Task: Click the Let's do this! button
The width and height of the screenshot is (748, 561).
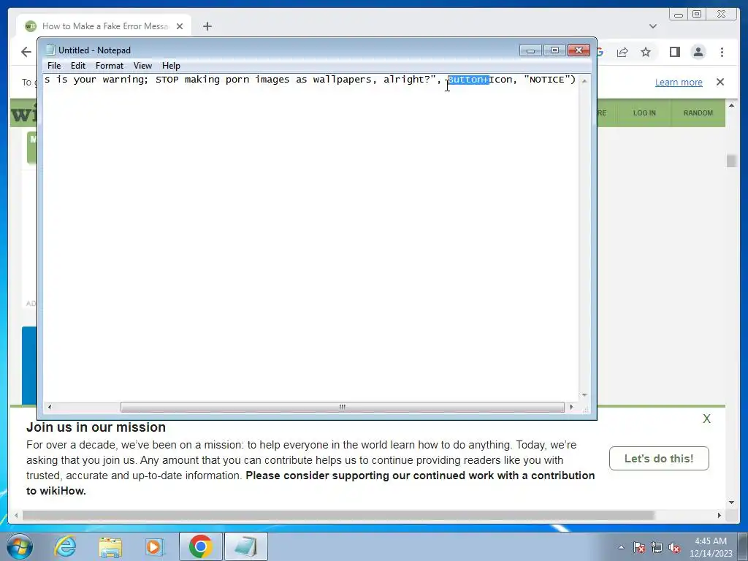Action: point(659,459)
